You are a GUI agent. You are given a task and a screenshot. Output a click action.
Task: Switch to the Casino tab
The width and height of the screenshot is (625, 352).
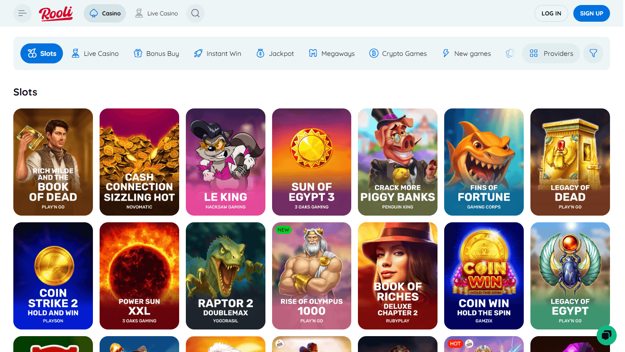[x=105, y=13]
